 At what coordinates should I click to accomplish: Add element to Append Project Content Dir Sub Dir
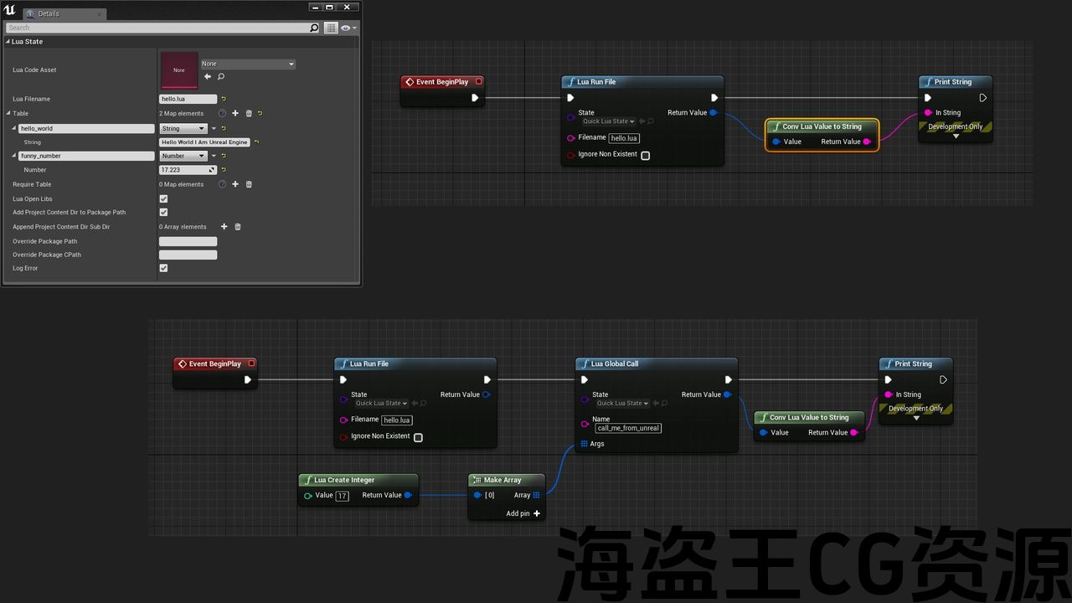click(224, 227)
